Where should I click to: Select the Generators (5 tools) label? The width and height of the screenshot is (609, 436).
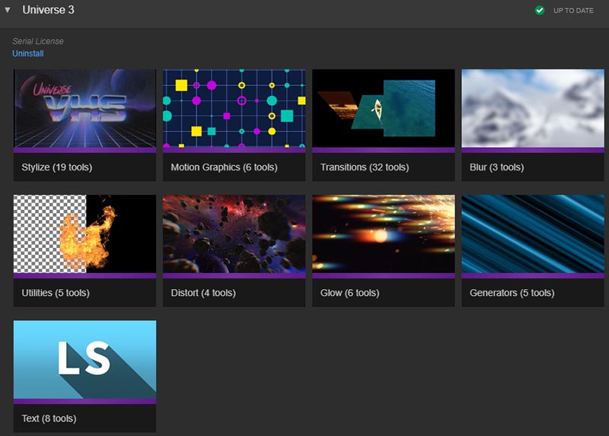point(512,293)
